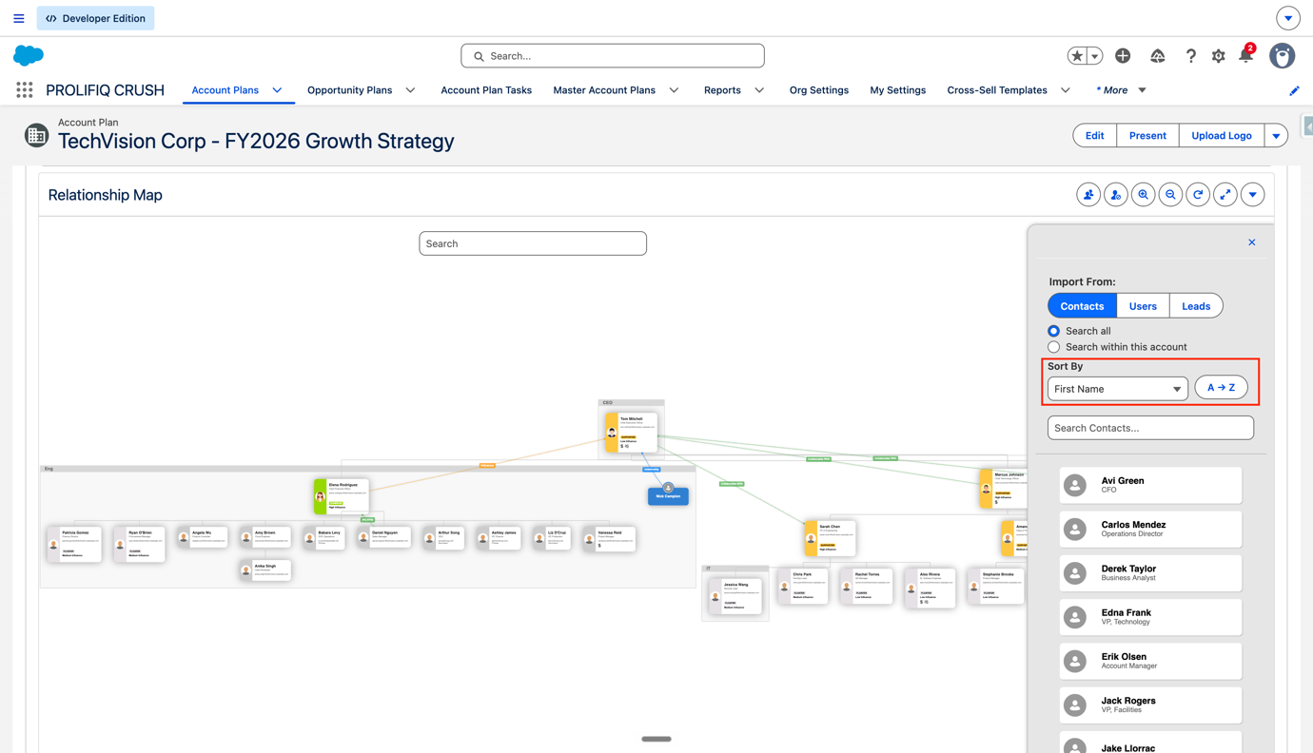Expand the Reports tab chevron
1313x753 pixels.
coord(759,90)
